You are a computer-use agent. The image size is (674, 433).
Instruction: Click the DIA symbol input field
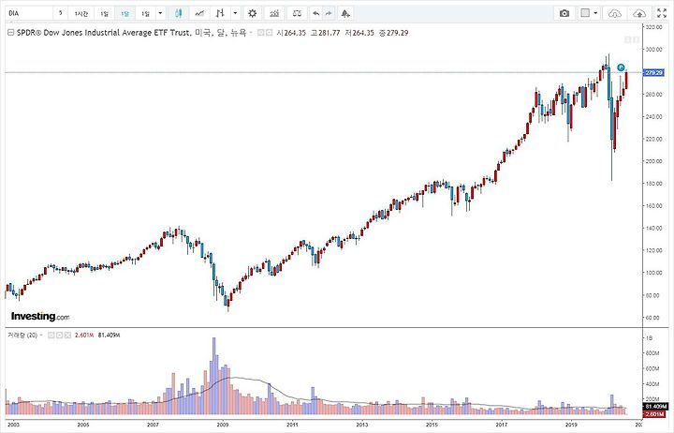29,13
